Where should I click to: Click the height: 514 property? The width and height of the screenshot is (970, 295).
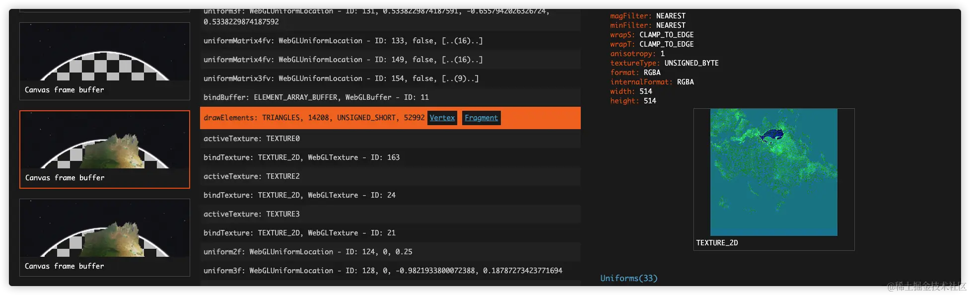click(x=633, y=101)
